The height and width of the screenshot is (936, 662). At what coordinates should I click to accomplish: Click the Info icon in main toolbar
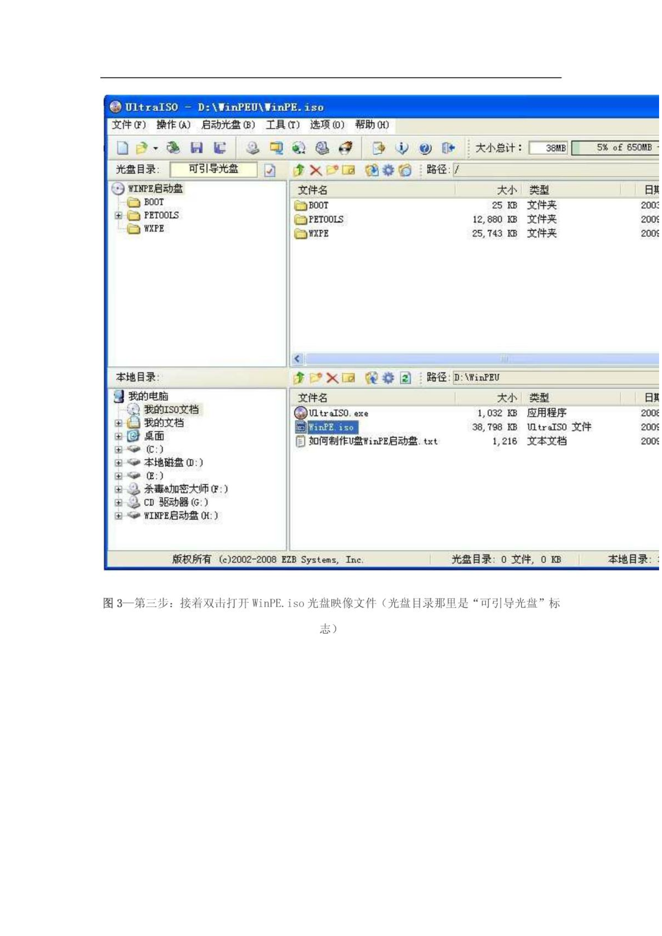(402, 148)
